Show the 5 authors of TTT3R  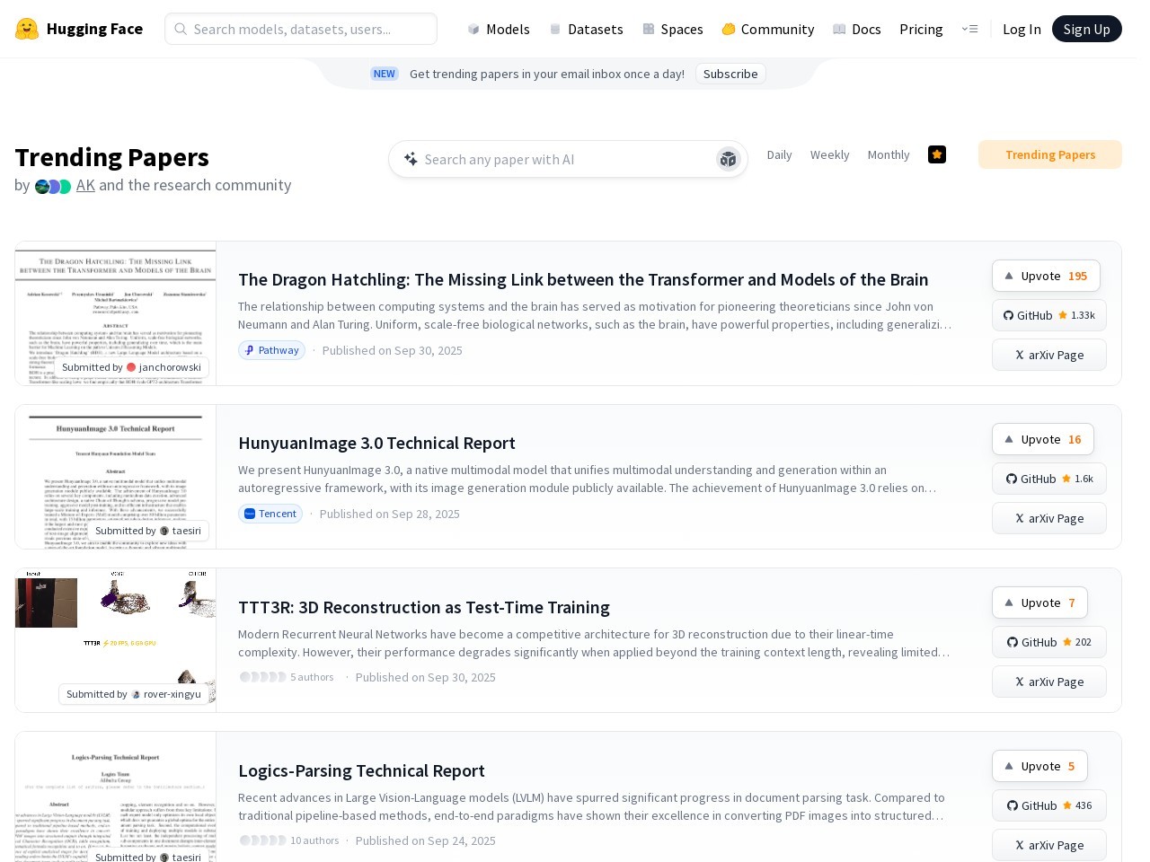coord(287,677)
